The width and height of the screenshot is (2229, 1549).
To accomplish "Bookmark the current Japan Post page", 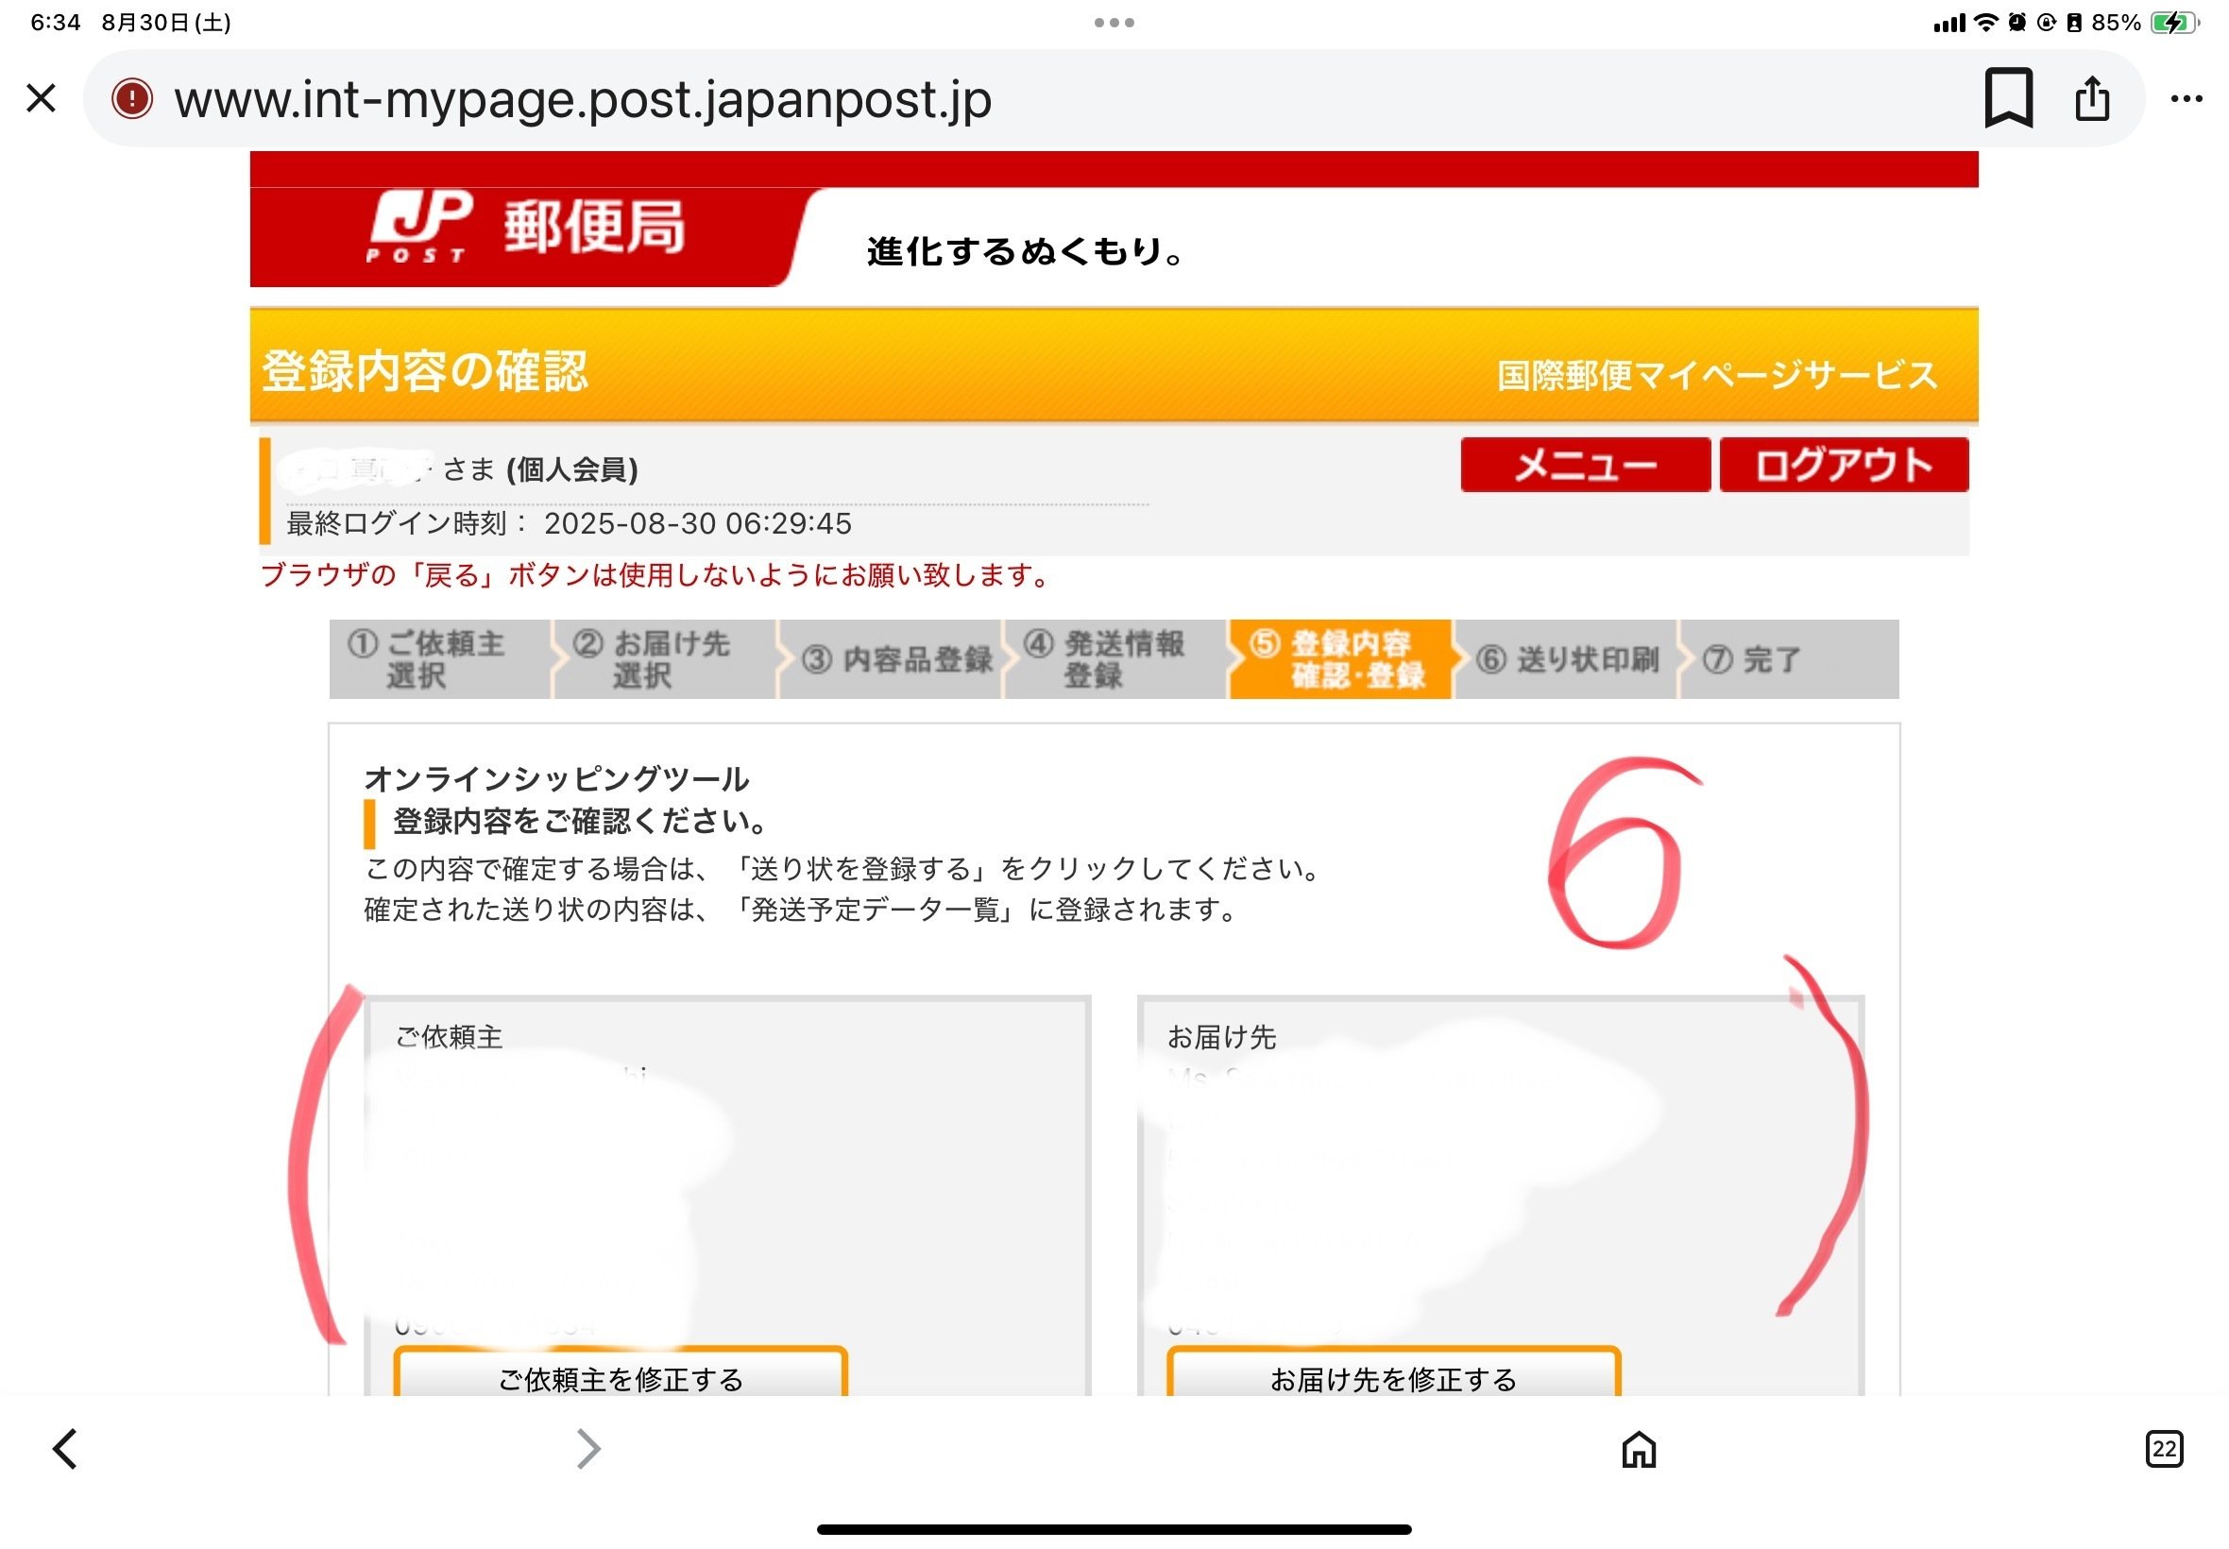I will (2007, 99).
